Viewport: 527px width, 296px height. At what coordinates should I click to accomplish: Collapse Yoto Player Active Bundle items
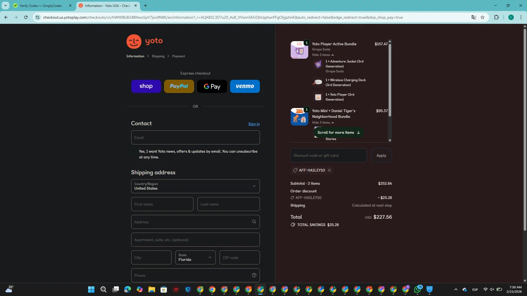[323, 55]
